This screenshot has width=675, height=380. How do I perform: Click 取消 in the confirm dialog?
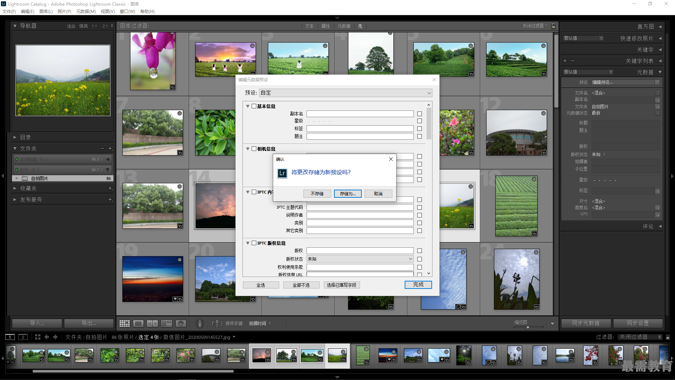(x=378, y=194)
